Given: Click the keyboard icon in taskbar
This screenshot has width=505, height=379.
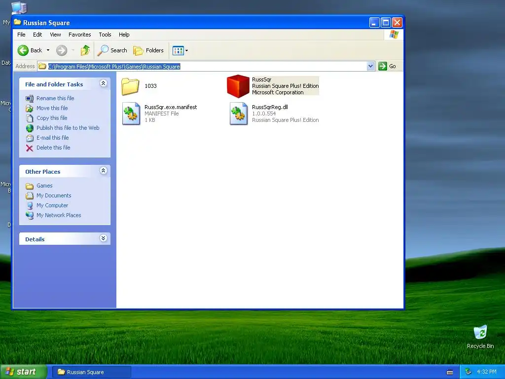Looking at the screenshot, I should 450,372.
